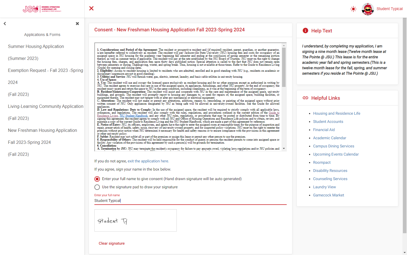Click the Helpful Links chain icon

(x=305, y=98)
